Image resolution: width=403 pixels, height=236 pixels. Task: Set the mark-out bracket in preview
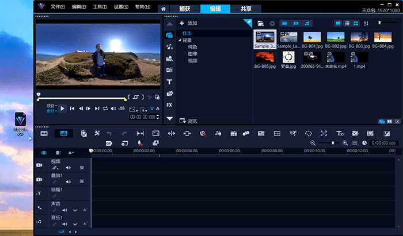coord(143,97)
